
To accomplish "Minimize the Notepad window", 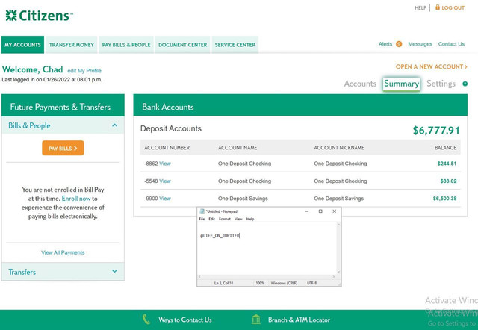I will coord(307,211).
